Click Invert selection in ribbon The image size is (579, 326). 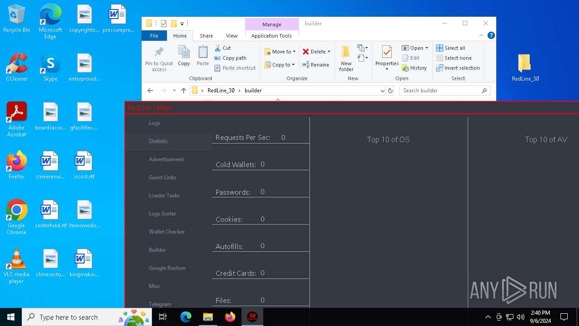coord(458,68)
